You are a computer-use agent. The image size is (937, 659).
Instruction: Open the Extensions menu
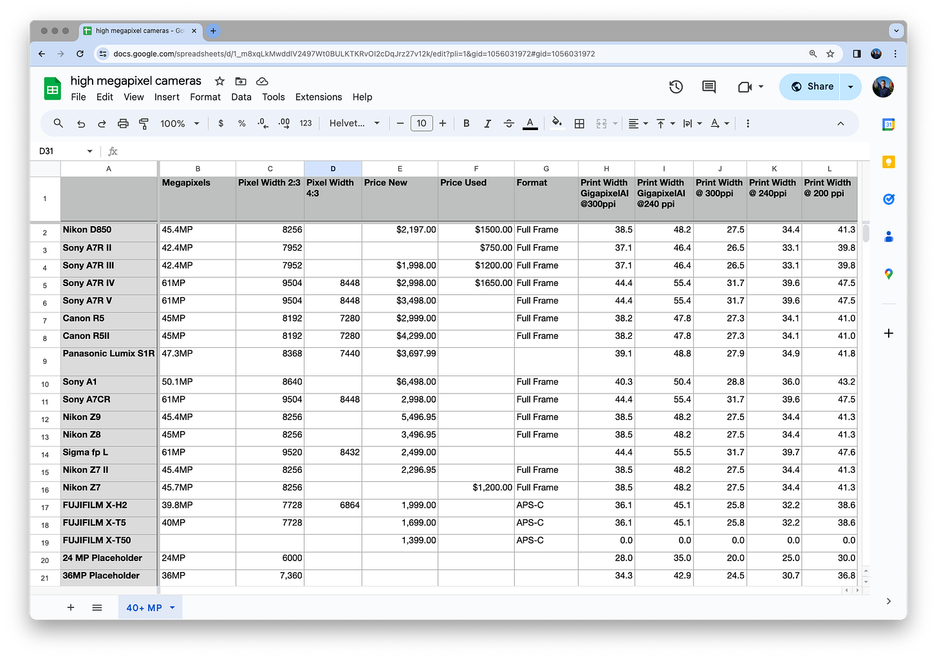click(x=319, y=97)
